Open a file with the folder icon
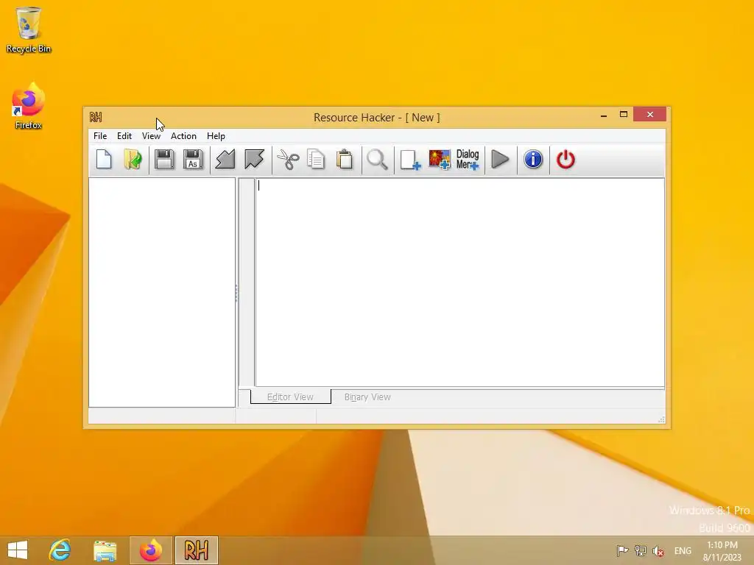This screenshot has height=565, width=754. [133, 160]
